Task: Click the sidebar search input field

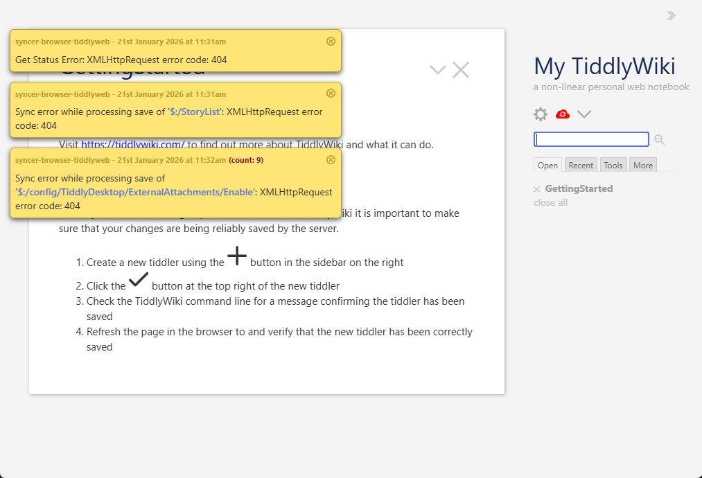Action: 591,140
